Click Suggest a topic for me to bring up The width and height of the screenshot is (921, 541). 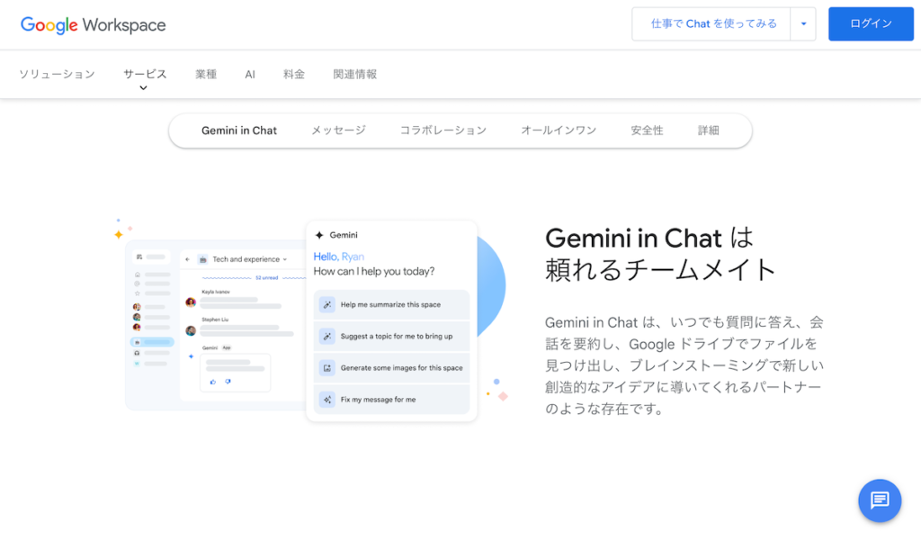pos(392,337)
